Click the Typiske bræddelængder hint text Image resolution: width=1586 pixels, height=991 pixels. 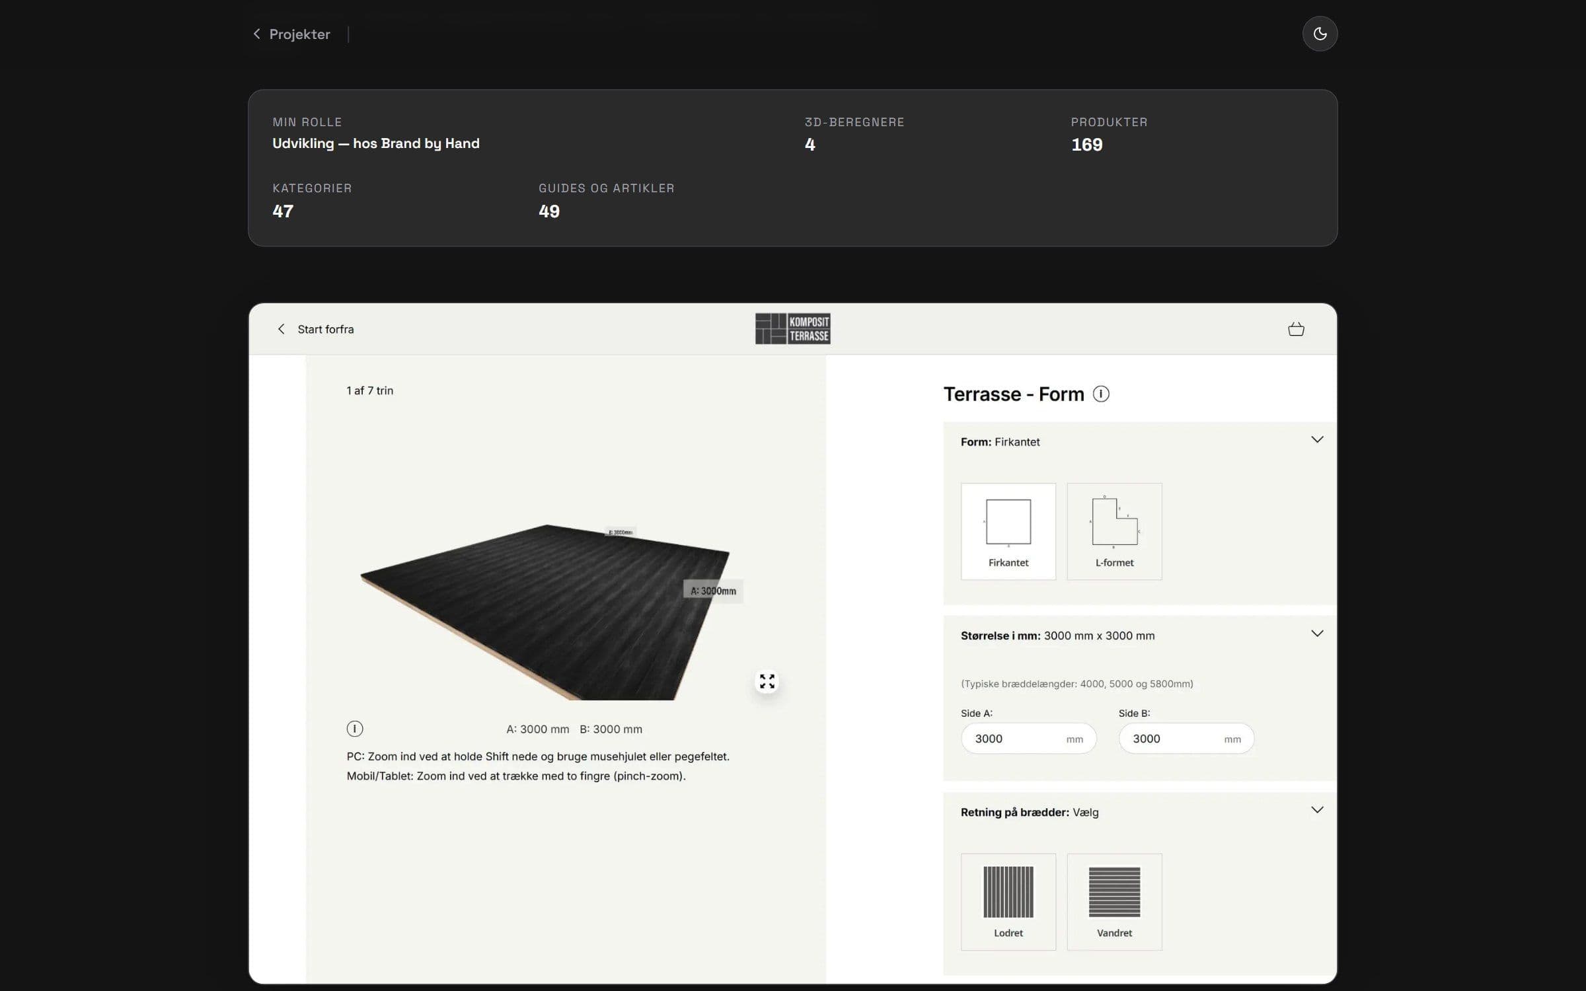(1077, 684)
